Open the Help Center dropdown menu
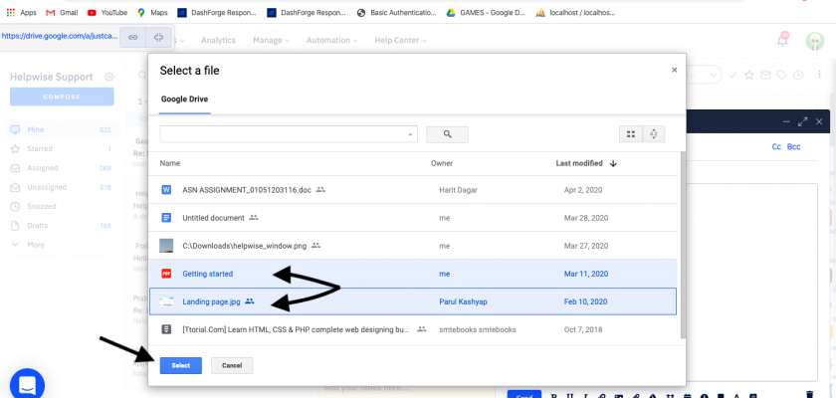Image resolution: width=836 pixels, height=398 pixels. point(401,41)
